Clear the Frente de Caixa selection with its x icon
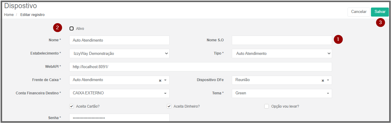This screenshot has width=391, height=123. coord(160,80)
